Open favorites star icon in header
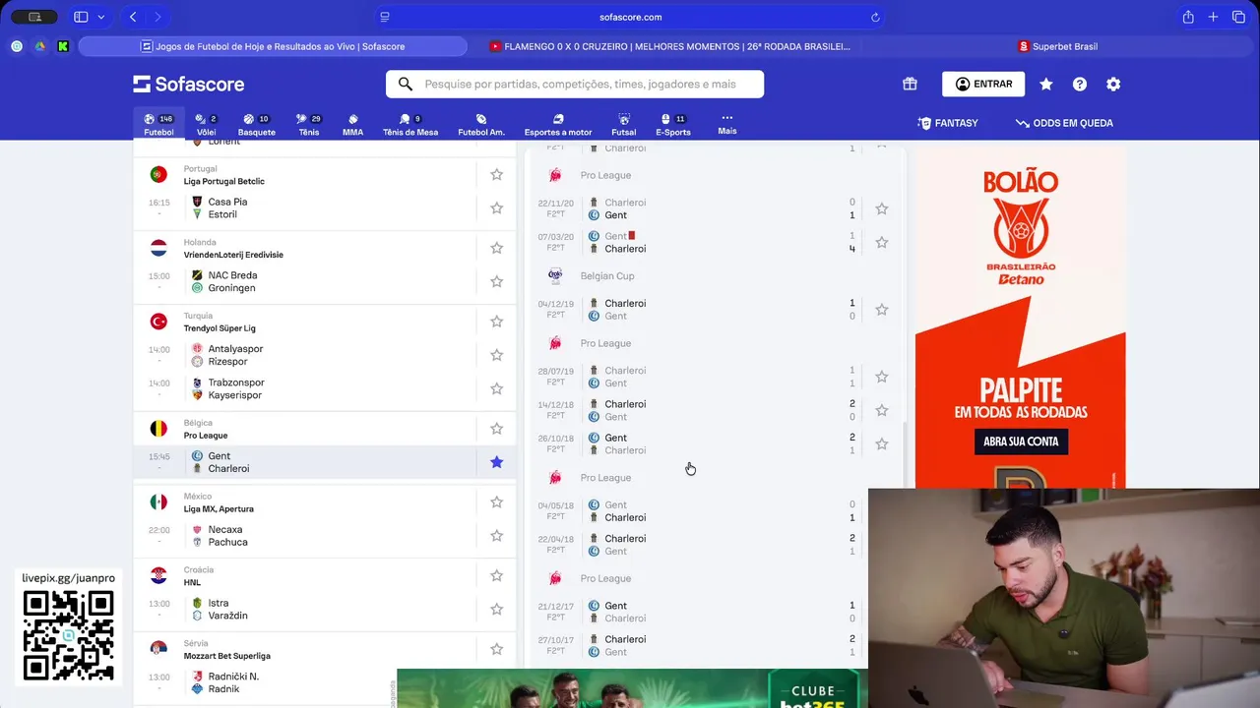This screenshot has height=708, width=1260. click(x=1046, y=85)
